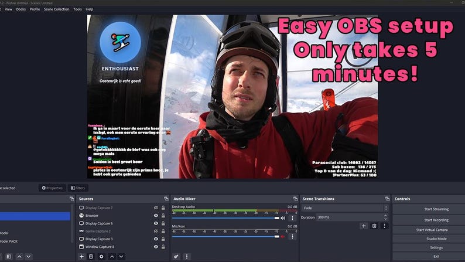Toggle lock on Display Capture 6

click(x=163, y=223)
